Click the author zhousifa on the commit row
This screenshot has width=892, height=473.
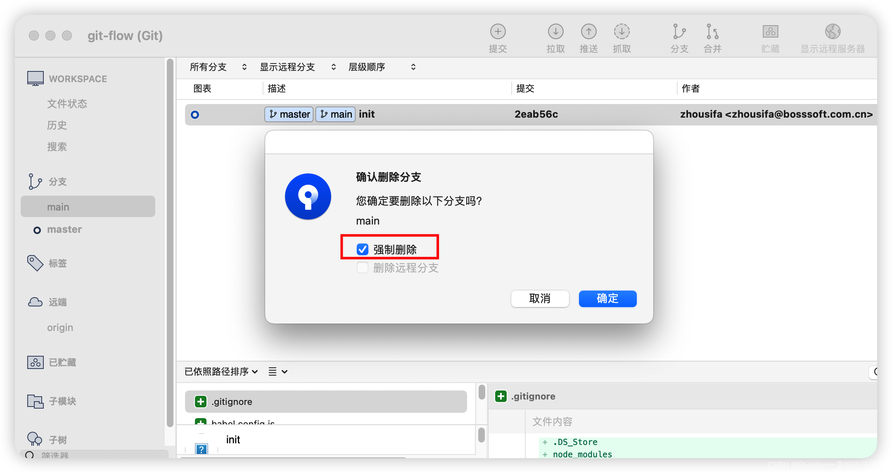(776, 114)
